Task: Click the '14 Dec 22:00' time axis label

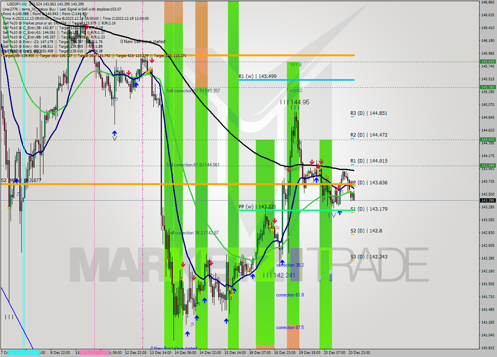Action: click(210, 353)
